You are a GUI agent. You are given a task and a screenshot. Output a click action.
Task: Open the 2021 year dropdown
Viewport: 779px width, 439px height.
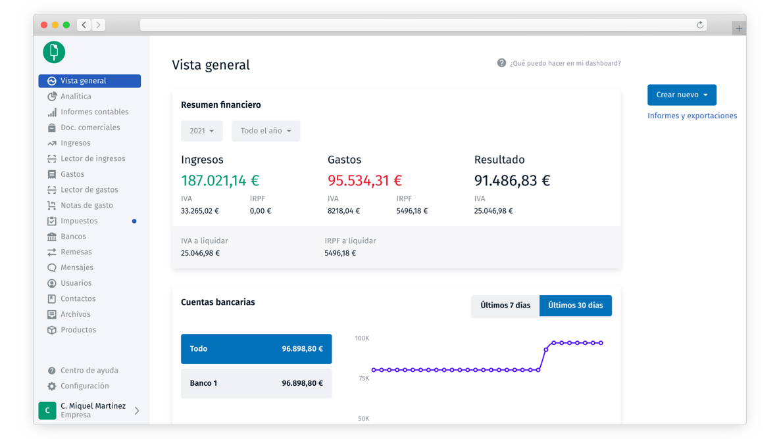click(201, 131)
